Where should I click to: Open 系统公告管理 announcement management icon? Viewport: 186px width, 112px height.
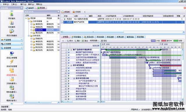point(12,54)
